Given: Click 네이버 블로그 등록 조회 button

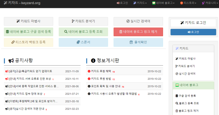Looking at the screenshot, I should pyautogui.click(x=83, y=32).
